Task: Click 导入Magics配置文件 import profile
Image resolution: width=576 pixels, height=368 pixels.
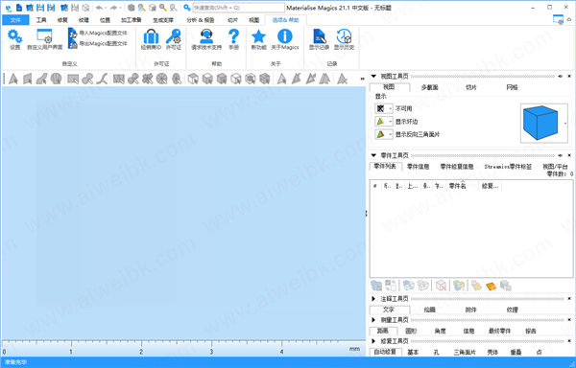Action: click(98, 33)
